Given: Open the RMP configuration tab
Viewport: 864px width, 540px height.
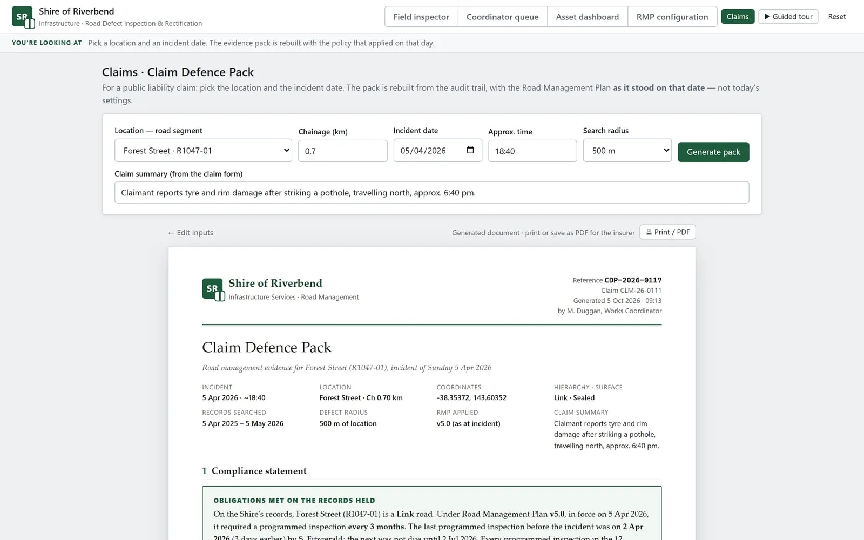Looking at the screenshot, I should (x=672, y=17).
